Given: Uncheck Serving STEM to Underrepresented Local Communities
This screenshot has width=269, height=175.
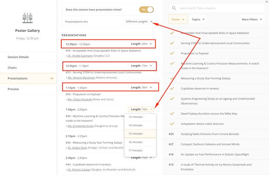Looking at the screenshot, I should (x=172, y=43).
